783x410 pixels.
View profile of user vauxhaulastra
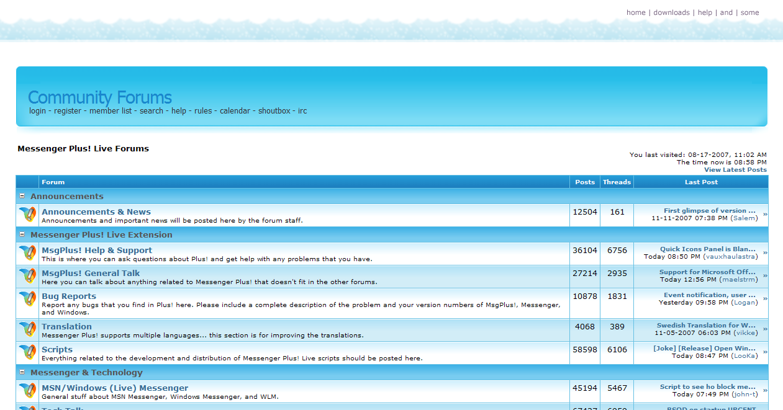730,257
